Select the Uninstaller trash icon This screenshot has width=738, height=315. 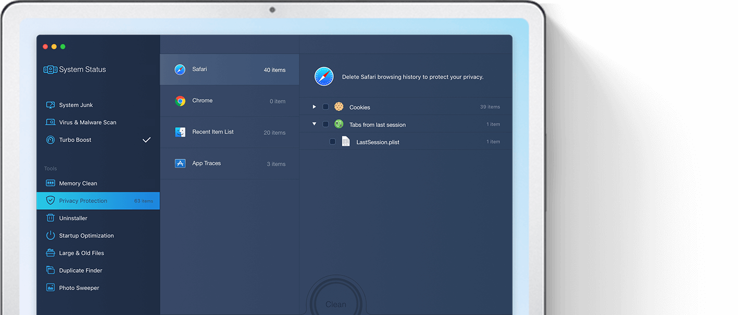[50, 218]
